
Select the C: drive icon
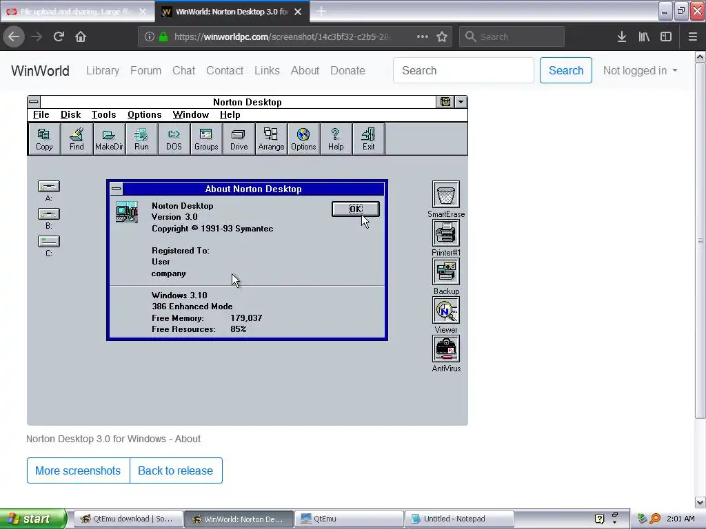tap(49, 242)
